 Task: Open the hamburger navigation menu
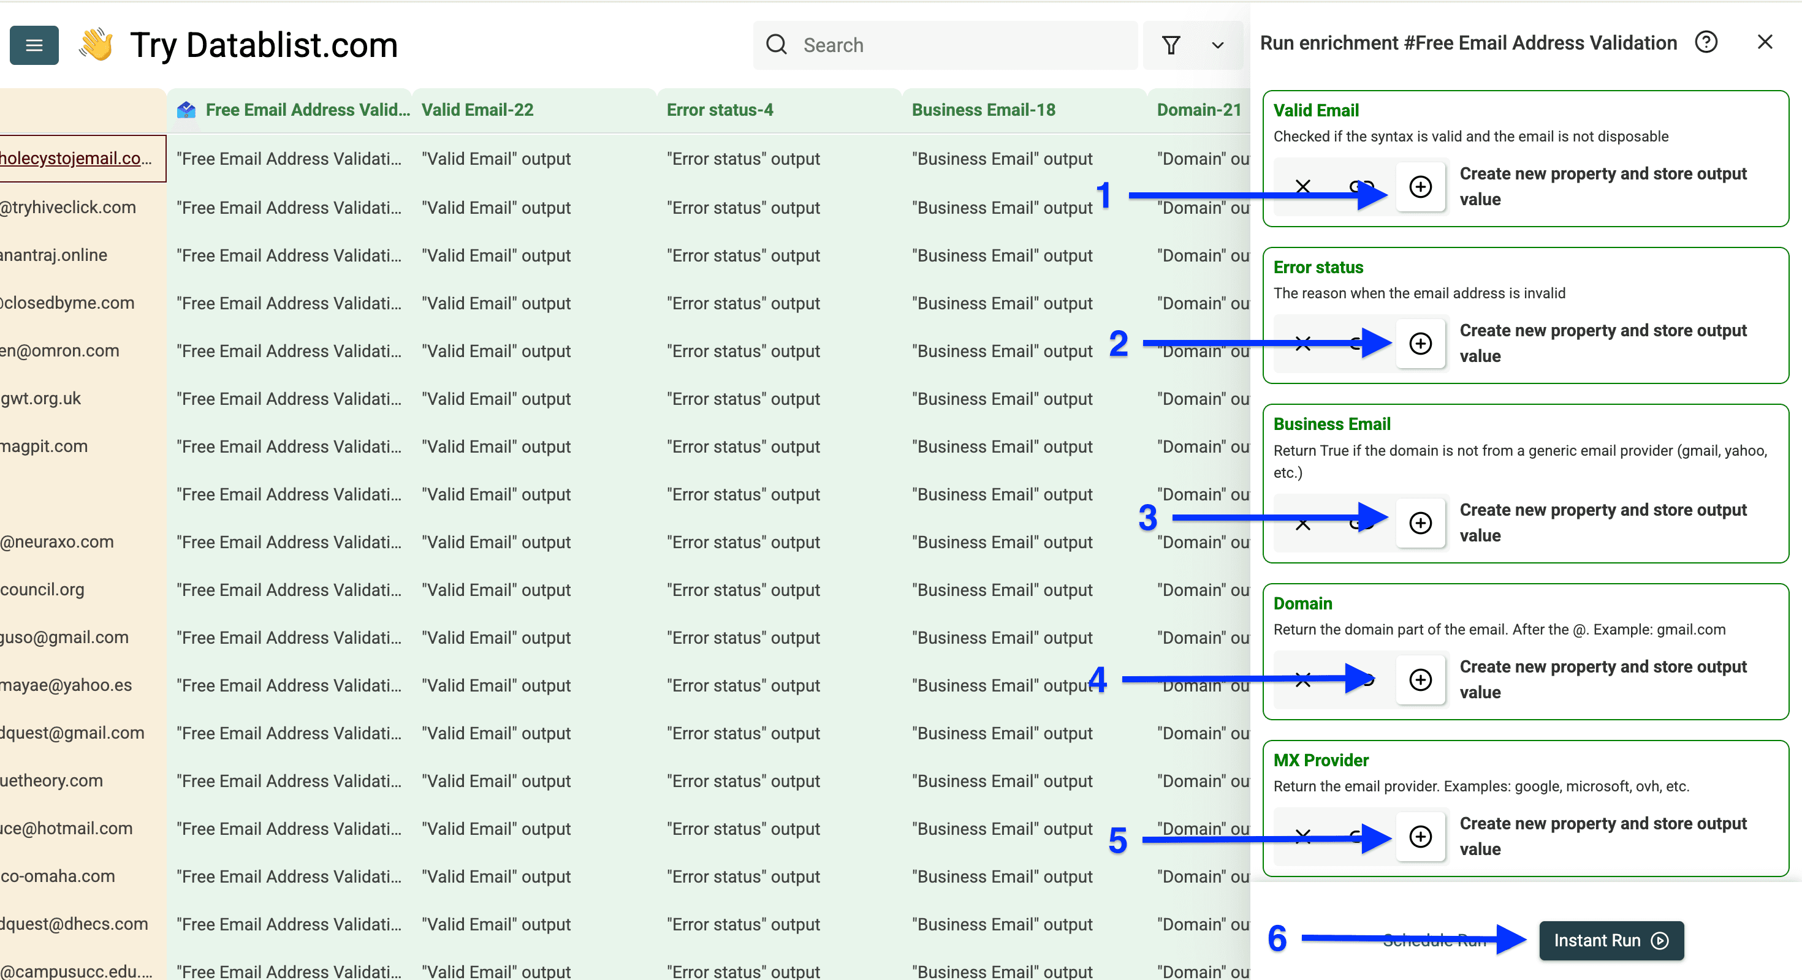coord(34,45)
